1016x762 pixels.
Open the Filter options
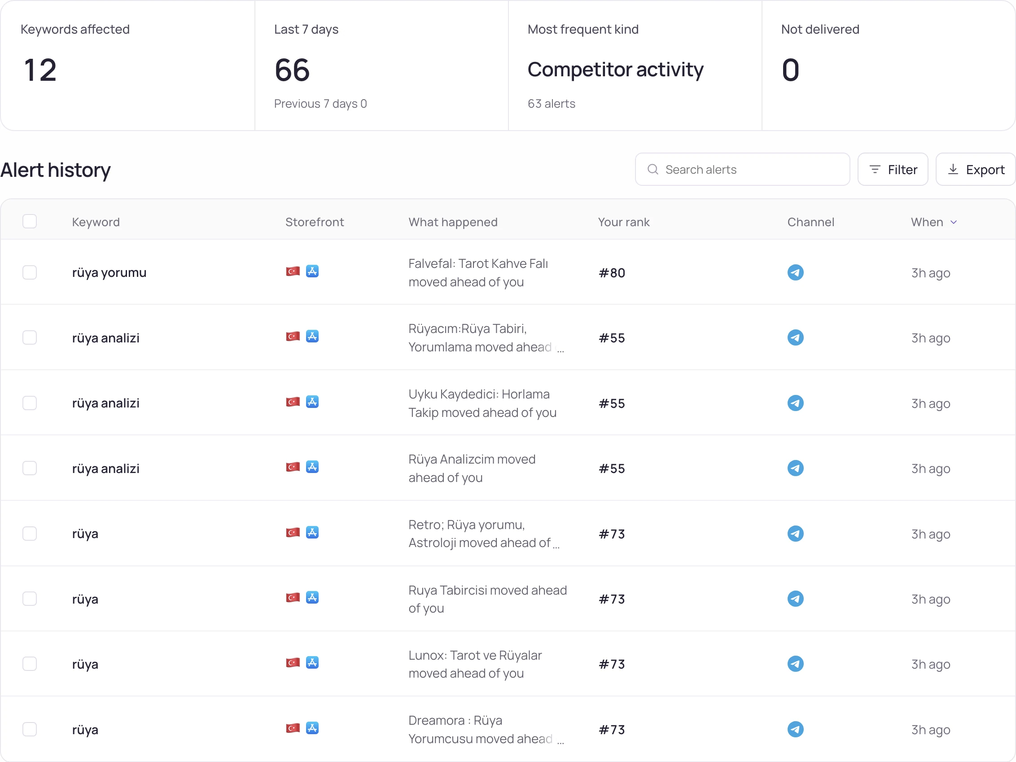coord(893,170)
